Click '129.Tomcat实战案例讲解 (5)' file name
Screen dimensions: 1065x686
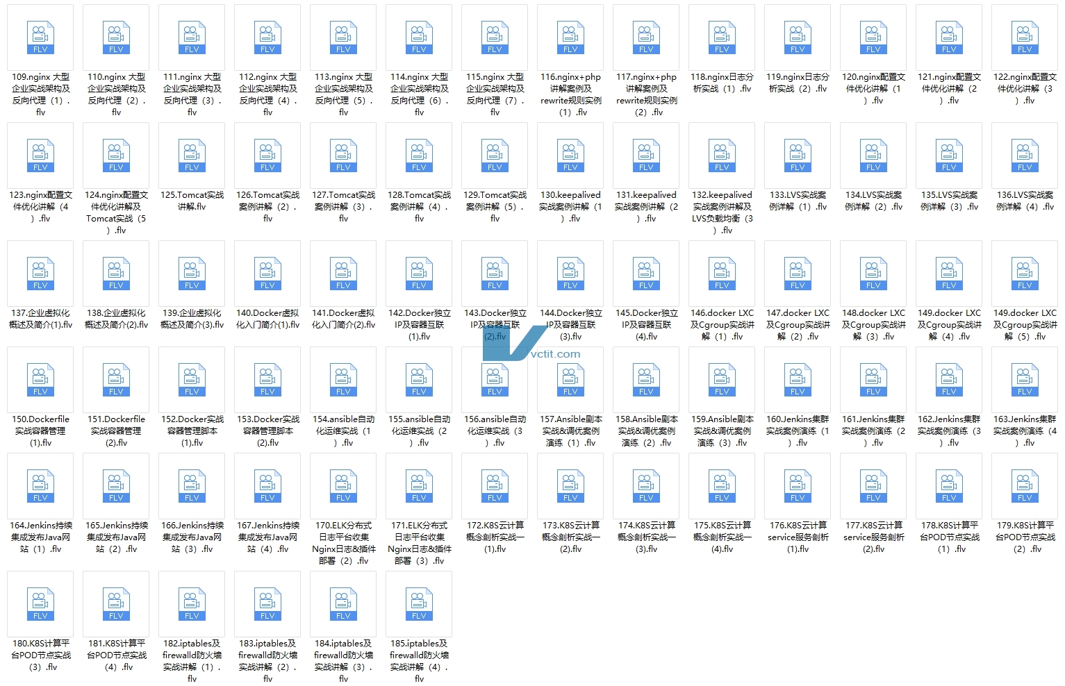pos(495,207)
